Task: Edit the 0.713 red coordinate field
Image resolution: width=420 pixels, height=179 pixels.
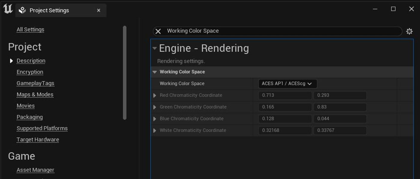Action: pos(285,95)
